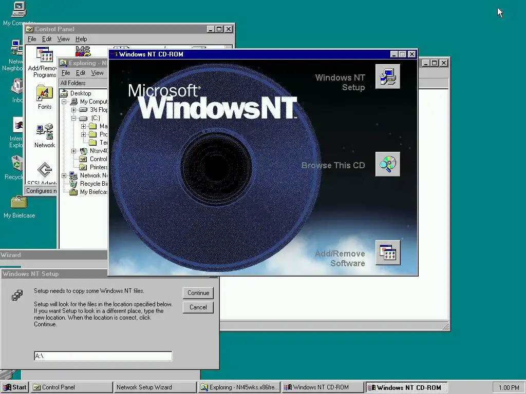Expand 3½ Floppy node in tree

click(x=74, y=110)
